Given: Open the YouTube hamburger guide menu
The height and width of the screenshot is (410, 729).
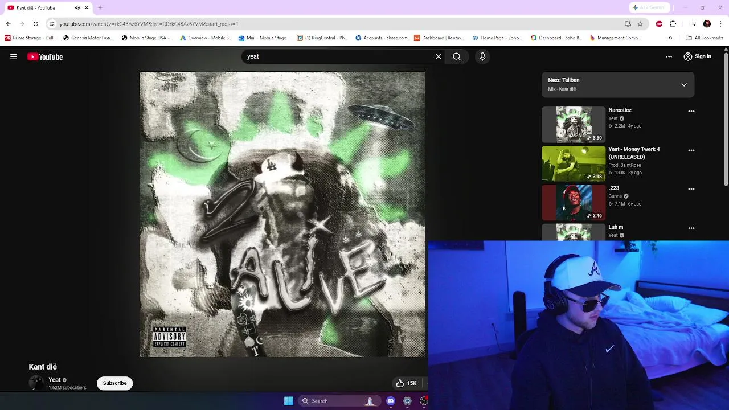Looking at the screenshot, I should coord(14,56).
